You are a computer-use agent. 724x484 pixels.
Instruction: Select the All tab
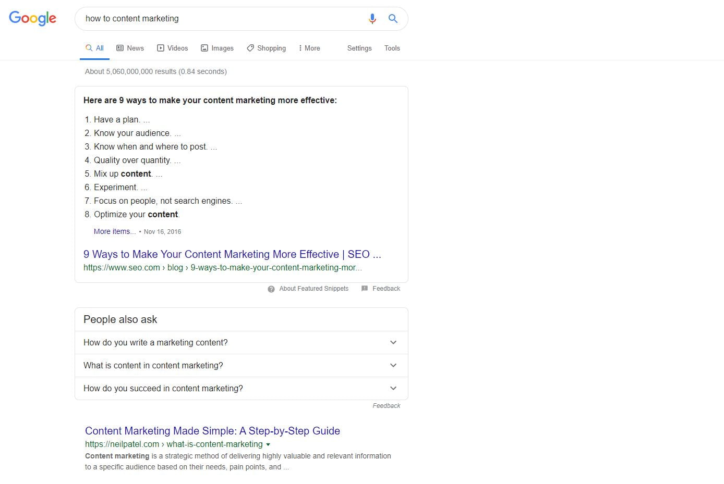94,48
